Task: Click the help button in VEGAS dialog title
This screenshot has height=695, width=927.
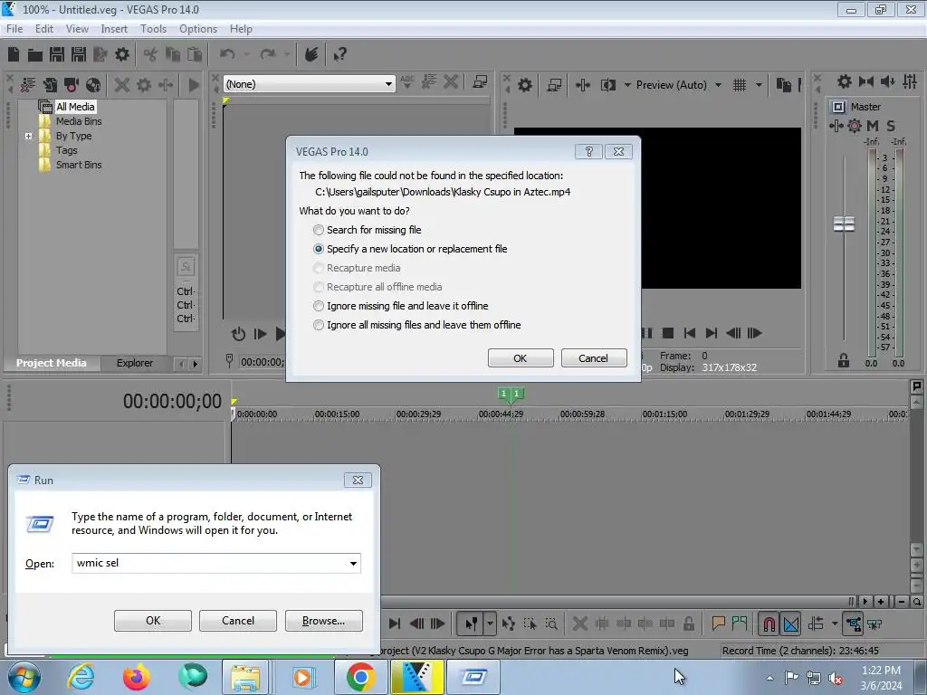Action: click(x=588, y=151)
